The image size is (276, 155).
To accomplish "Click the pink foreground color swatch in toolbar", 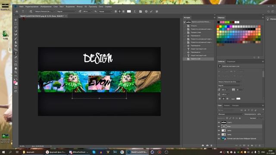I will tap(15, 82).
